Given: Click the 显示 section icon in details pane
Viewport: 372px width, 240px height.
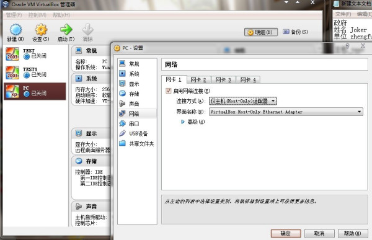Looking at the screenshot, I should coord(79,133).
